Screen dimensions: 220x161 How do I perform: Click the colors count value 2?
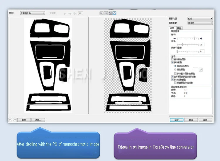(x=185, y=96)
